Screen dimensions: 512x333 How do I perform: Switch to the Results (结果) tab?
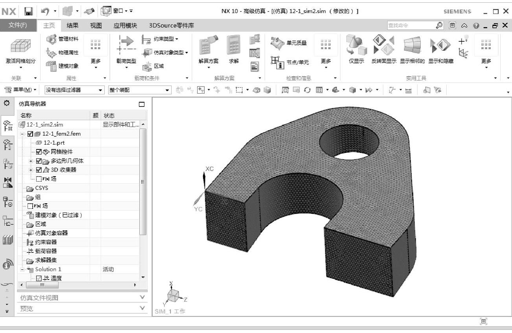pos(72,26)
